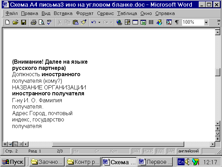Activate the Format Painter brush
222x167 pixels.
84,22
